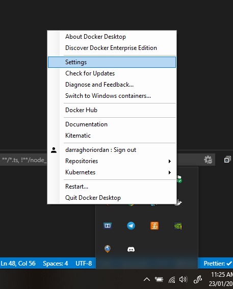Expand the Repositories submenu
233x289 pixels.
(112, 161)
